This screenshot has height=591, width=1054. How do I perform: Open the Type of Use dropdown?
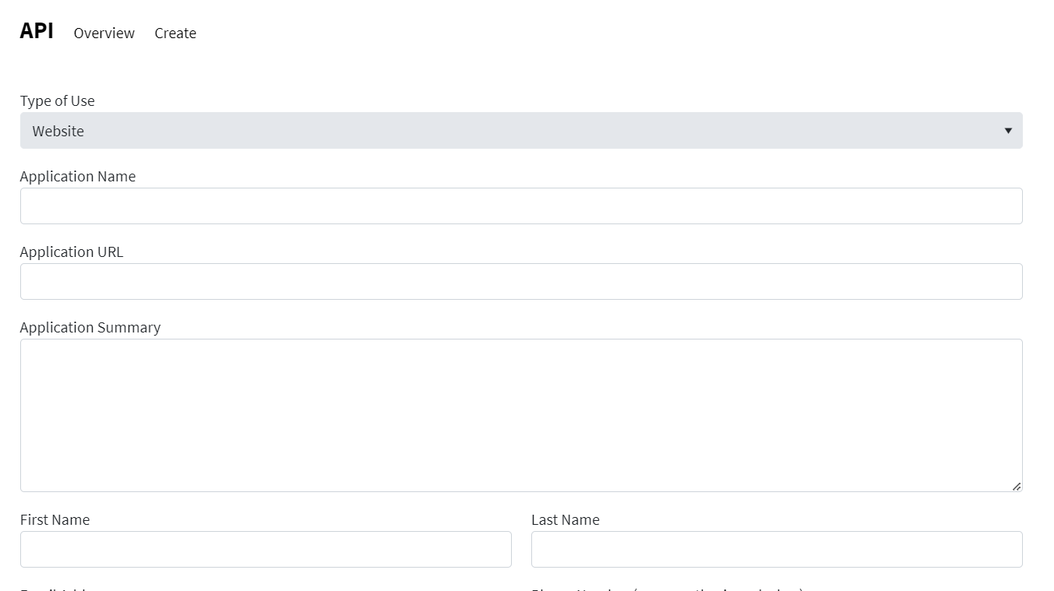(x=521, y=131)
